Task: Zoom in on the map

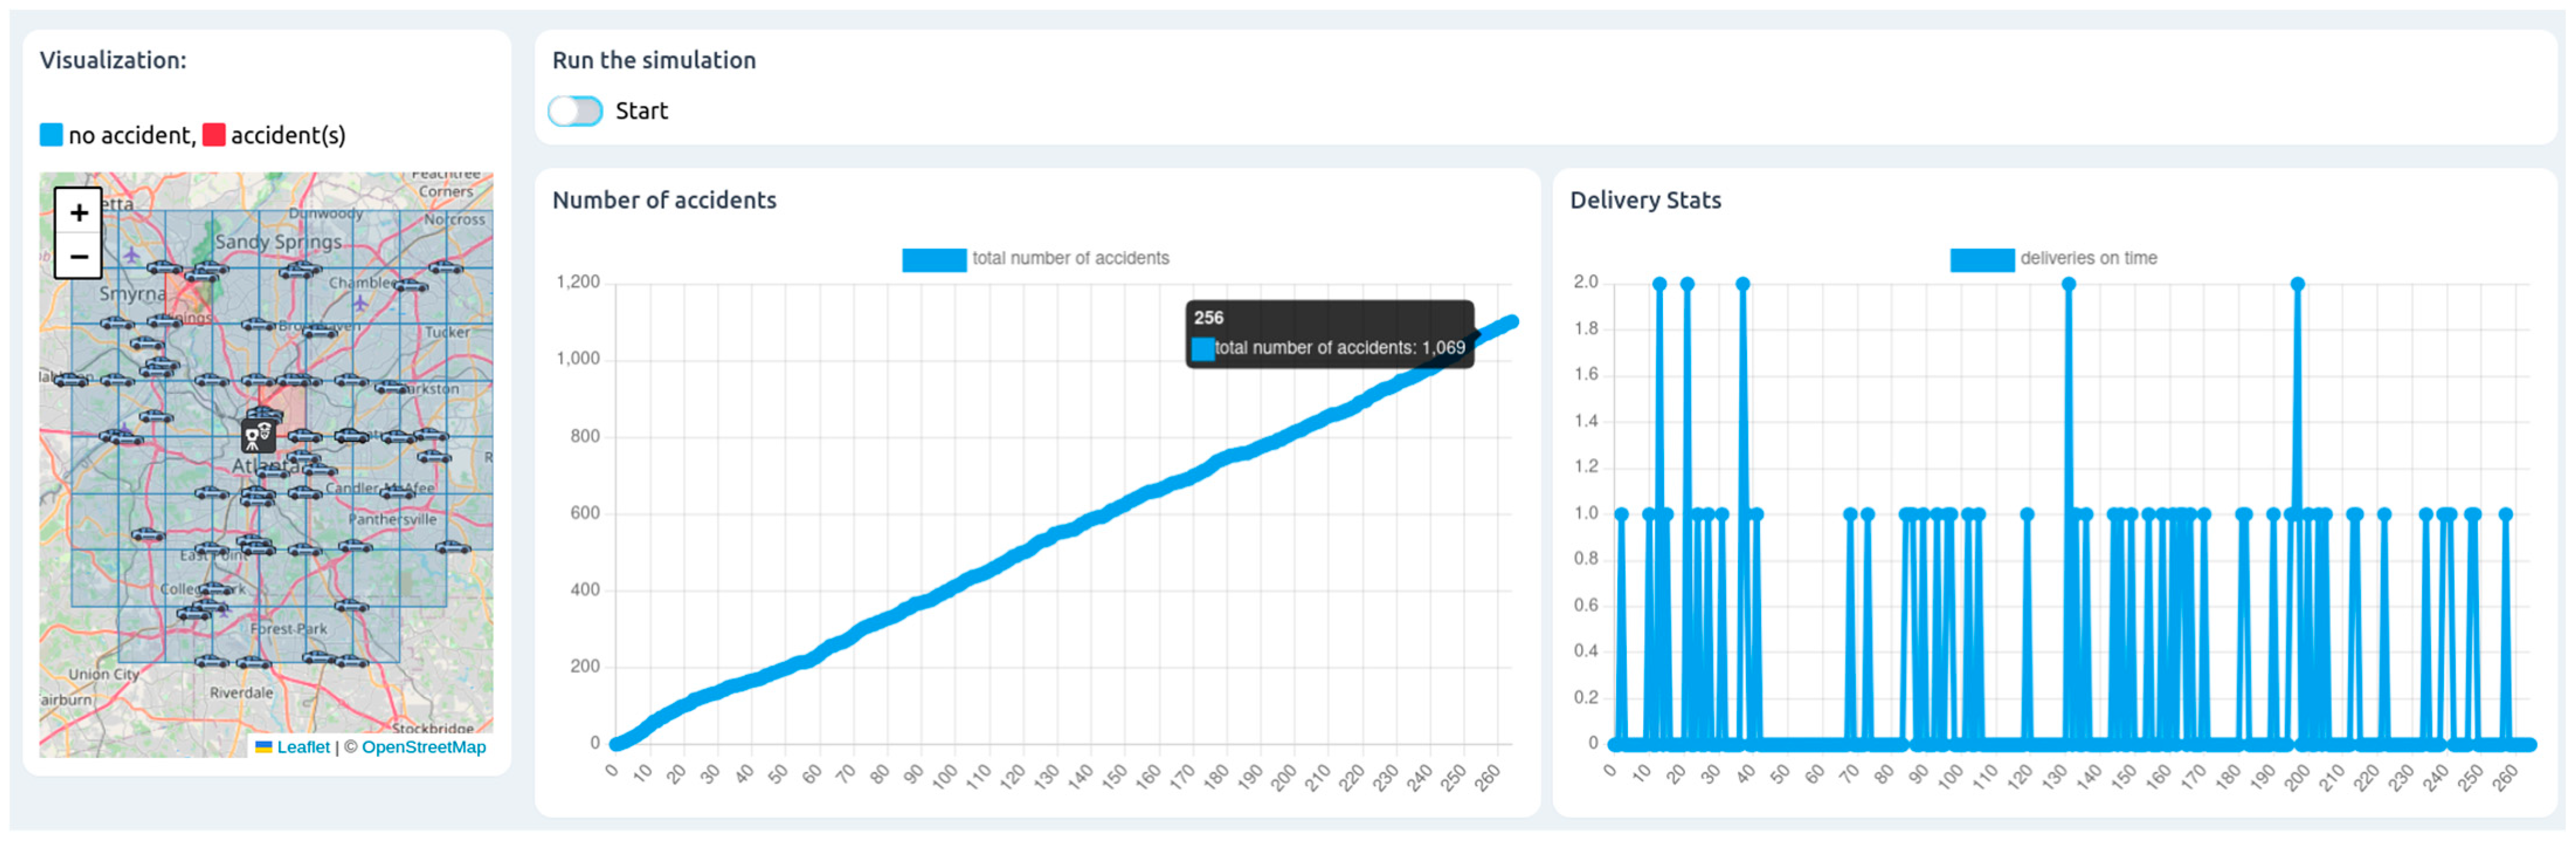Action: point(79,212)
